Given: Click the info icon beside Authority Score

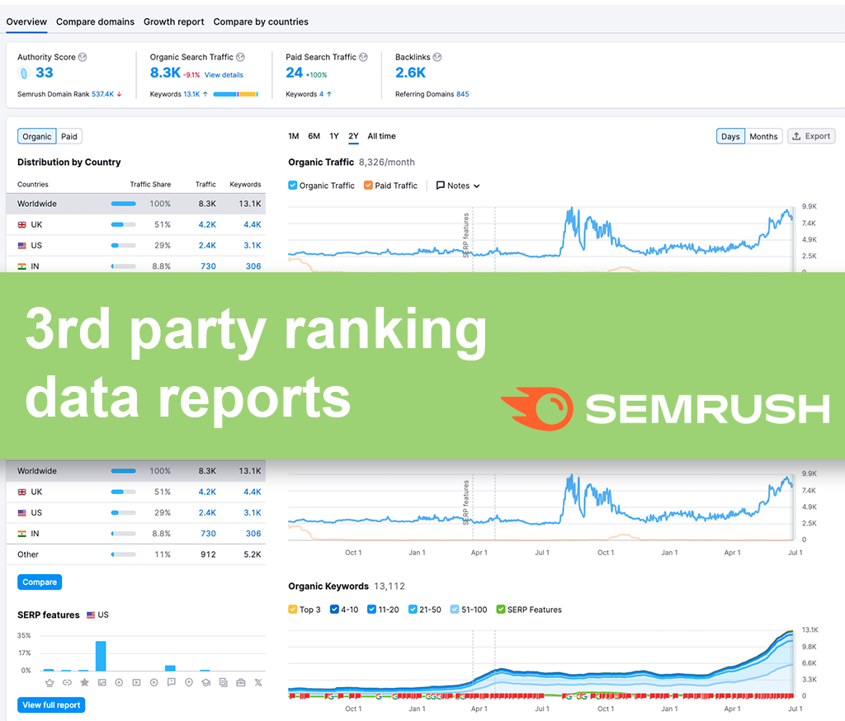Looking at the screenshot, I should click(83, 57).
